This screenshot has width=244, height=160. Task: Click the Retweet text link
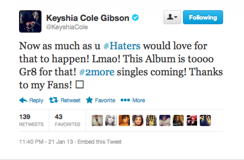point(70,100)
